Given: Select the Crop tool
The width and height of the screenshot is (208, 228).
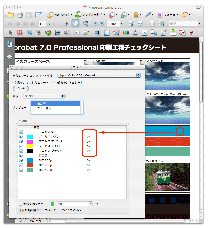Looking at the screenshot, I should click(x=29, y=33).
